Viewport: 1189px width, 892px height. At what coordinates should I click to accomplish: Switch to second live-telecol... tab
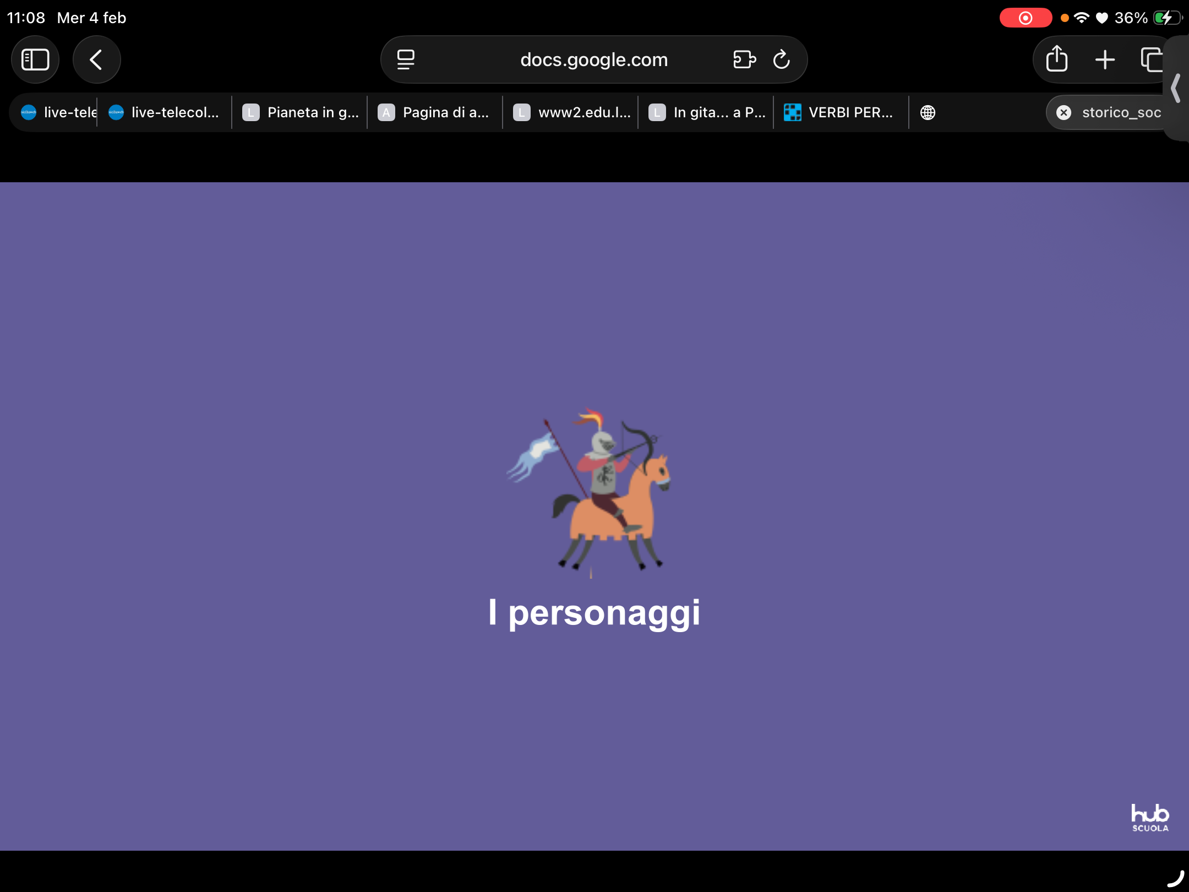click(164, 112)
